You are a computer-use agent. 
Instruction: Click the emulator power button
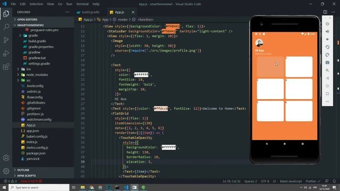327,23
